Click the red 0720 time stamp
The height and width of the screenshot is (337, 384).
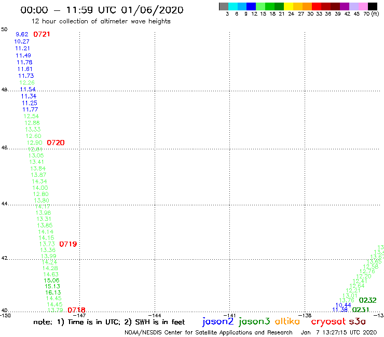pos(56,143)
